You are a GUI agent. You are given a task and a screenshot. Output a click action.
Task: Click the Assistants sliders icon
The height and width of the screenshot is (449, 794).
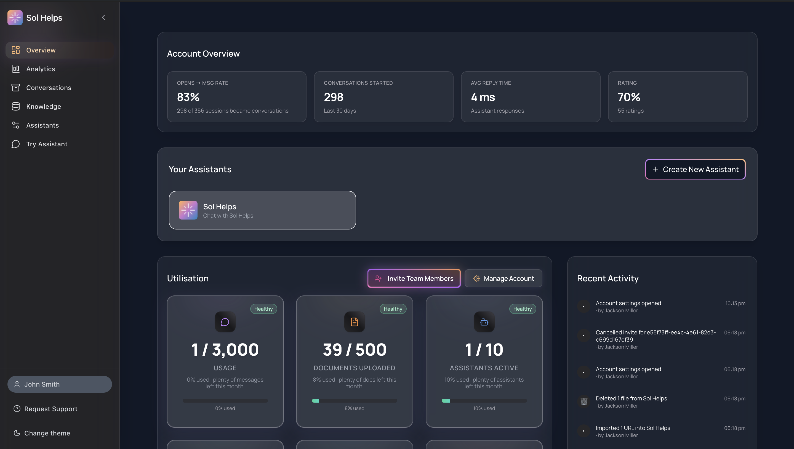coord(15,125)
